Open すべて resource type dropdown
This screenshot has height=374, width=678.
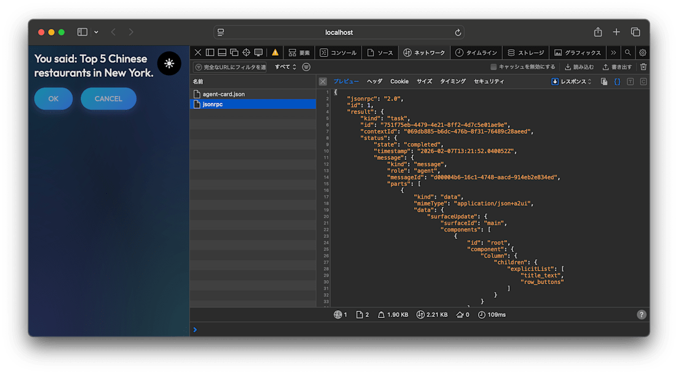point(285,67)
